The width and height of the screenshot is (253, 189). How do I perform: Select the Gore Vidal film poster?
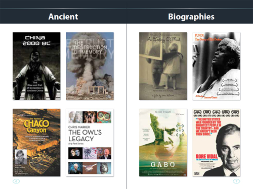click(217, 143)
